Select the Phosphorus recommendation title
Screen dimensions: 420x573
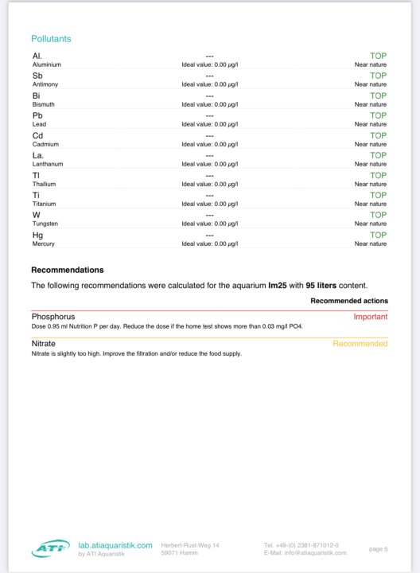(x=53, y=317)
